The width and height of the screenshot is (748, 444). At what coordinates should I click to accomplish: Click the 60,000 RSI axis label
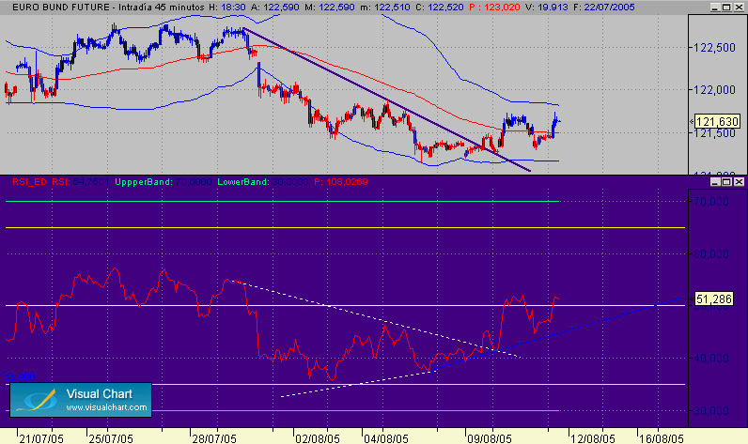click(x=710, y=253)
